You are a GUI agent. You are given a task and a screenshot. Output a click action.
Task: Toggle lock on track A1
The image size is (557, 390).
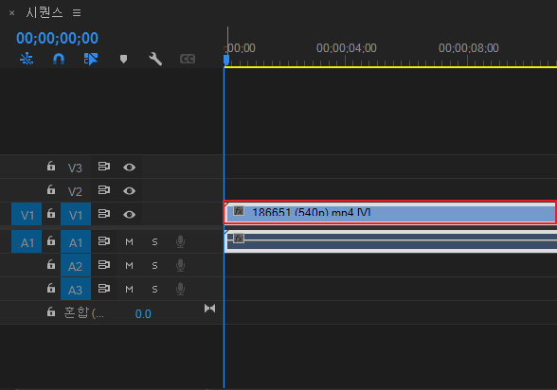point(51,241)
